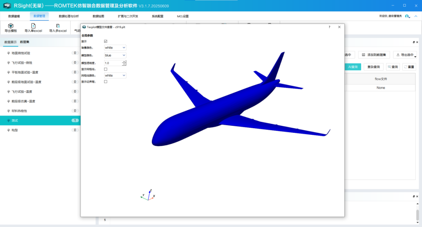Enable the 显示边界框 checkbox
Viewport: 422px width, 227px height.
106,82
